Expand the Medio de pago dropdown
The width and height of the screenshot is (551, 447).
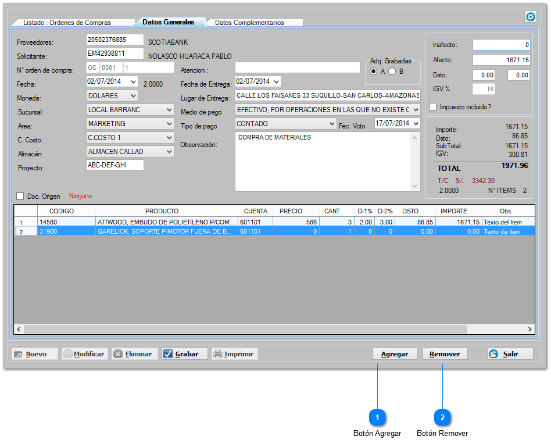coord(416,110)
